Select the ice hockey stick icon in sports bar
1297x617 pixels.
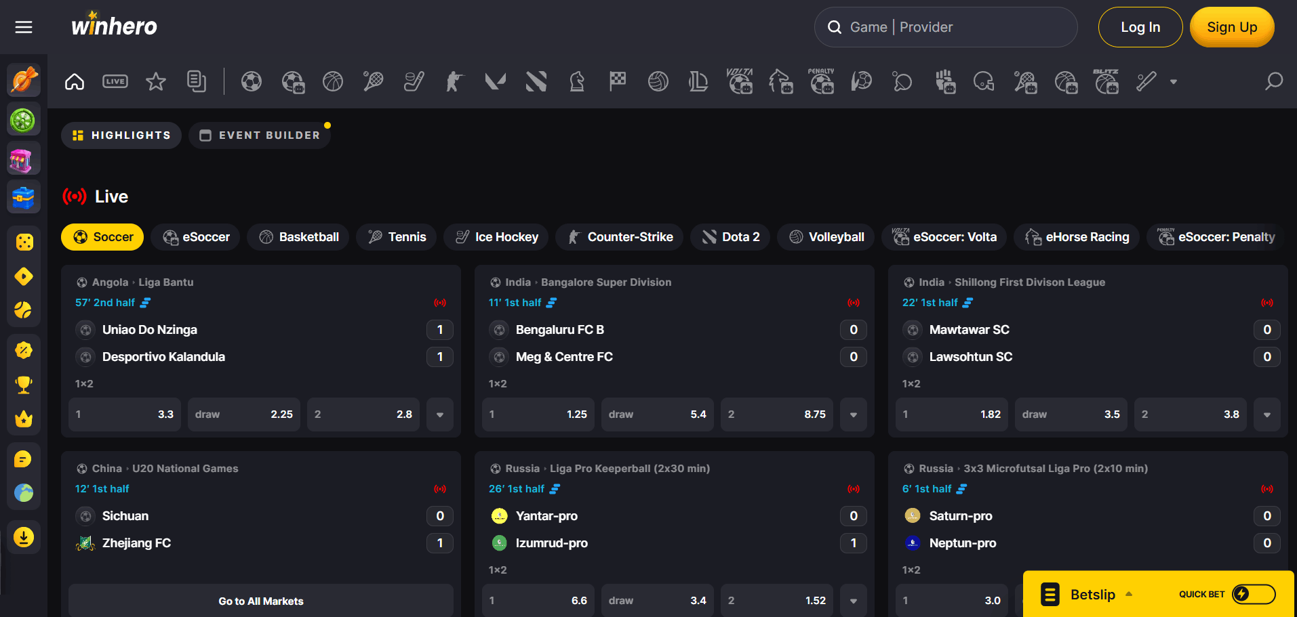click(x=414, y=82)
